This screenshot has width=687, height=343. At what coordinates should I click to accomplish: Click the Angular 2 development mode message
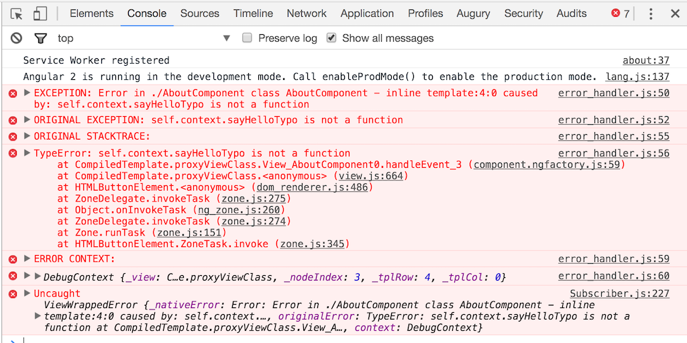point(310,77)
